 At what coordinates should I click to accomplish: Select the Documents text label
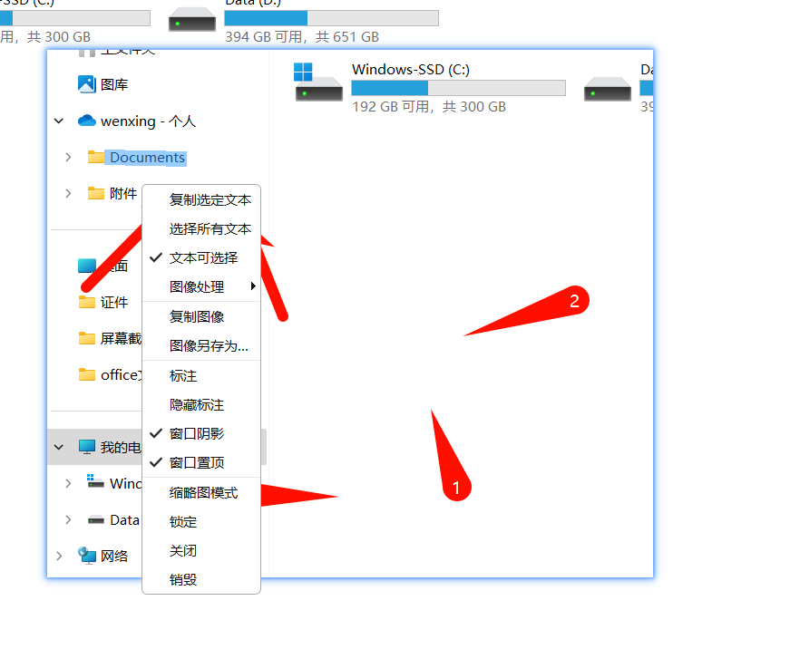pyautogui.click(x=147, y=158)
